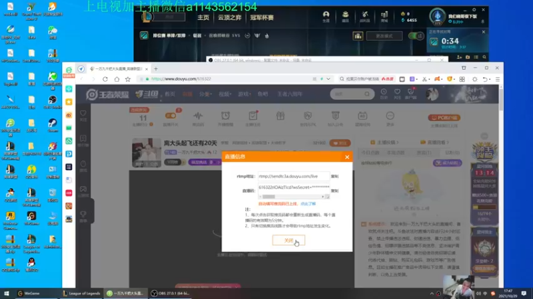Screen dimensions: 533x299
Task: Click the sidebar trophy icon
Action: 83,217
